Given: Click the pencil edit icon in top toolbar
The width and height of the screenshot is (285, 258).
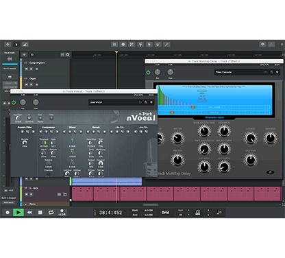Looking at the screenshot, I should pos(166,45).
